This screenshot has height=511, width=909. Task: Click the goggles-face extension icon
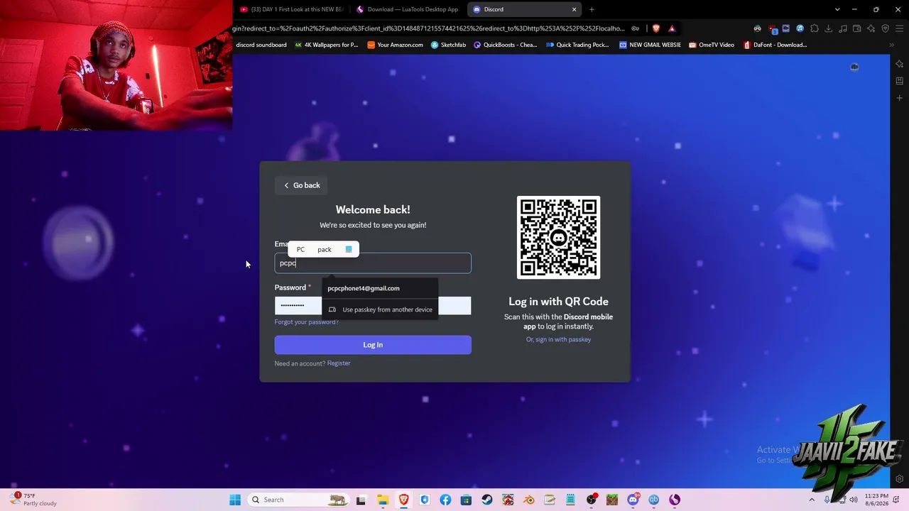pos(757,28)
